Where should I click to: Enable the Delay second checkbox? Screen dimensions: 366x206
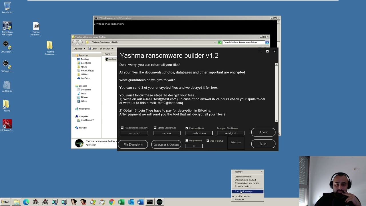click(x=187, y=140)
